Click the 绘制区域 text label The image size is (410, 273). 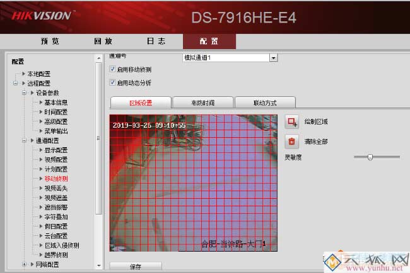316,121
